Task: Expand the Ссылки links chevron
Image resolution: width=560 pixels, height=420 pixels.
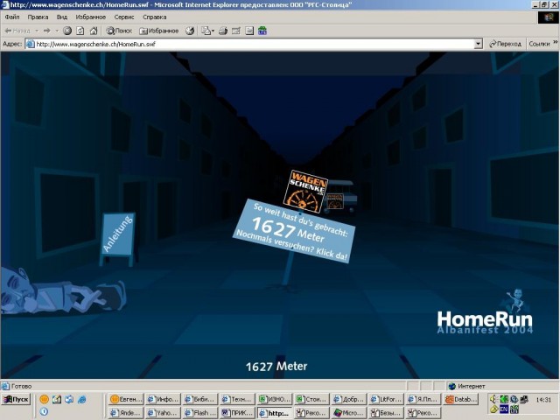Action: tap(556, 43)
